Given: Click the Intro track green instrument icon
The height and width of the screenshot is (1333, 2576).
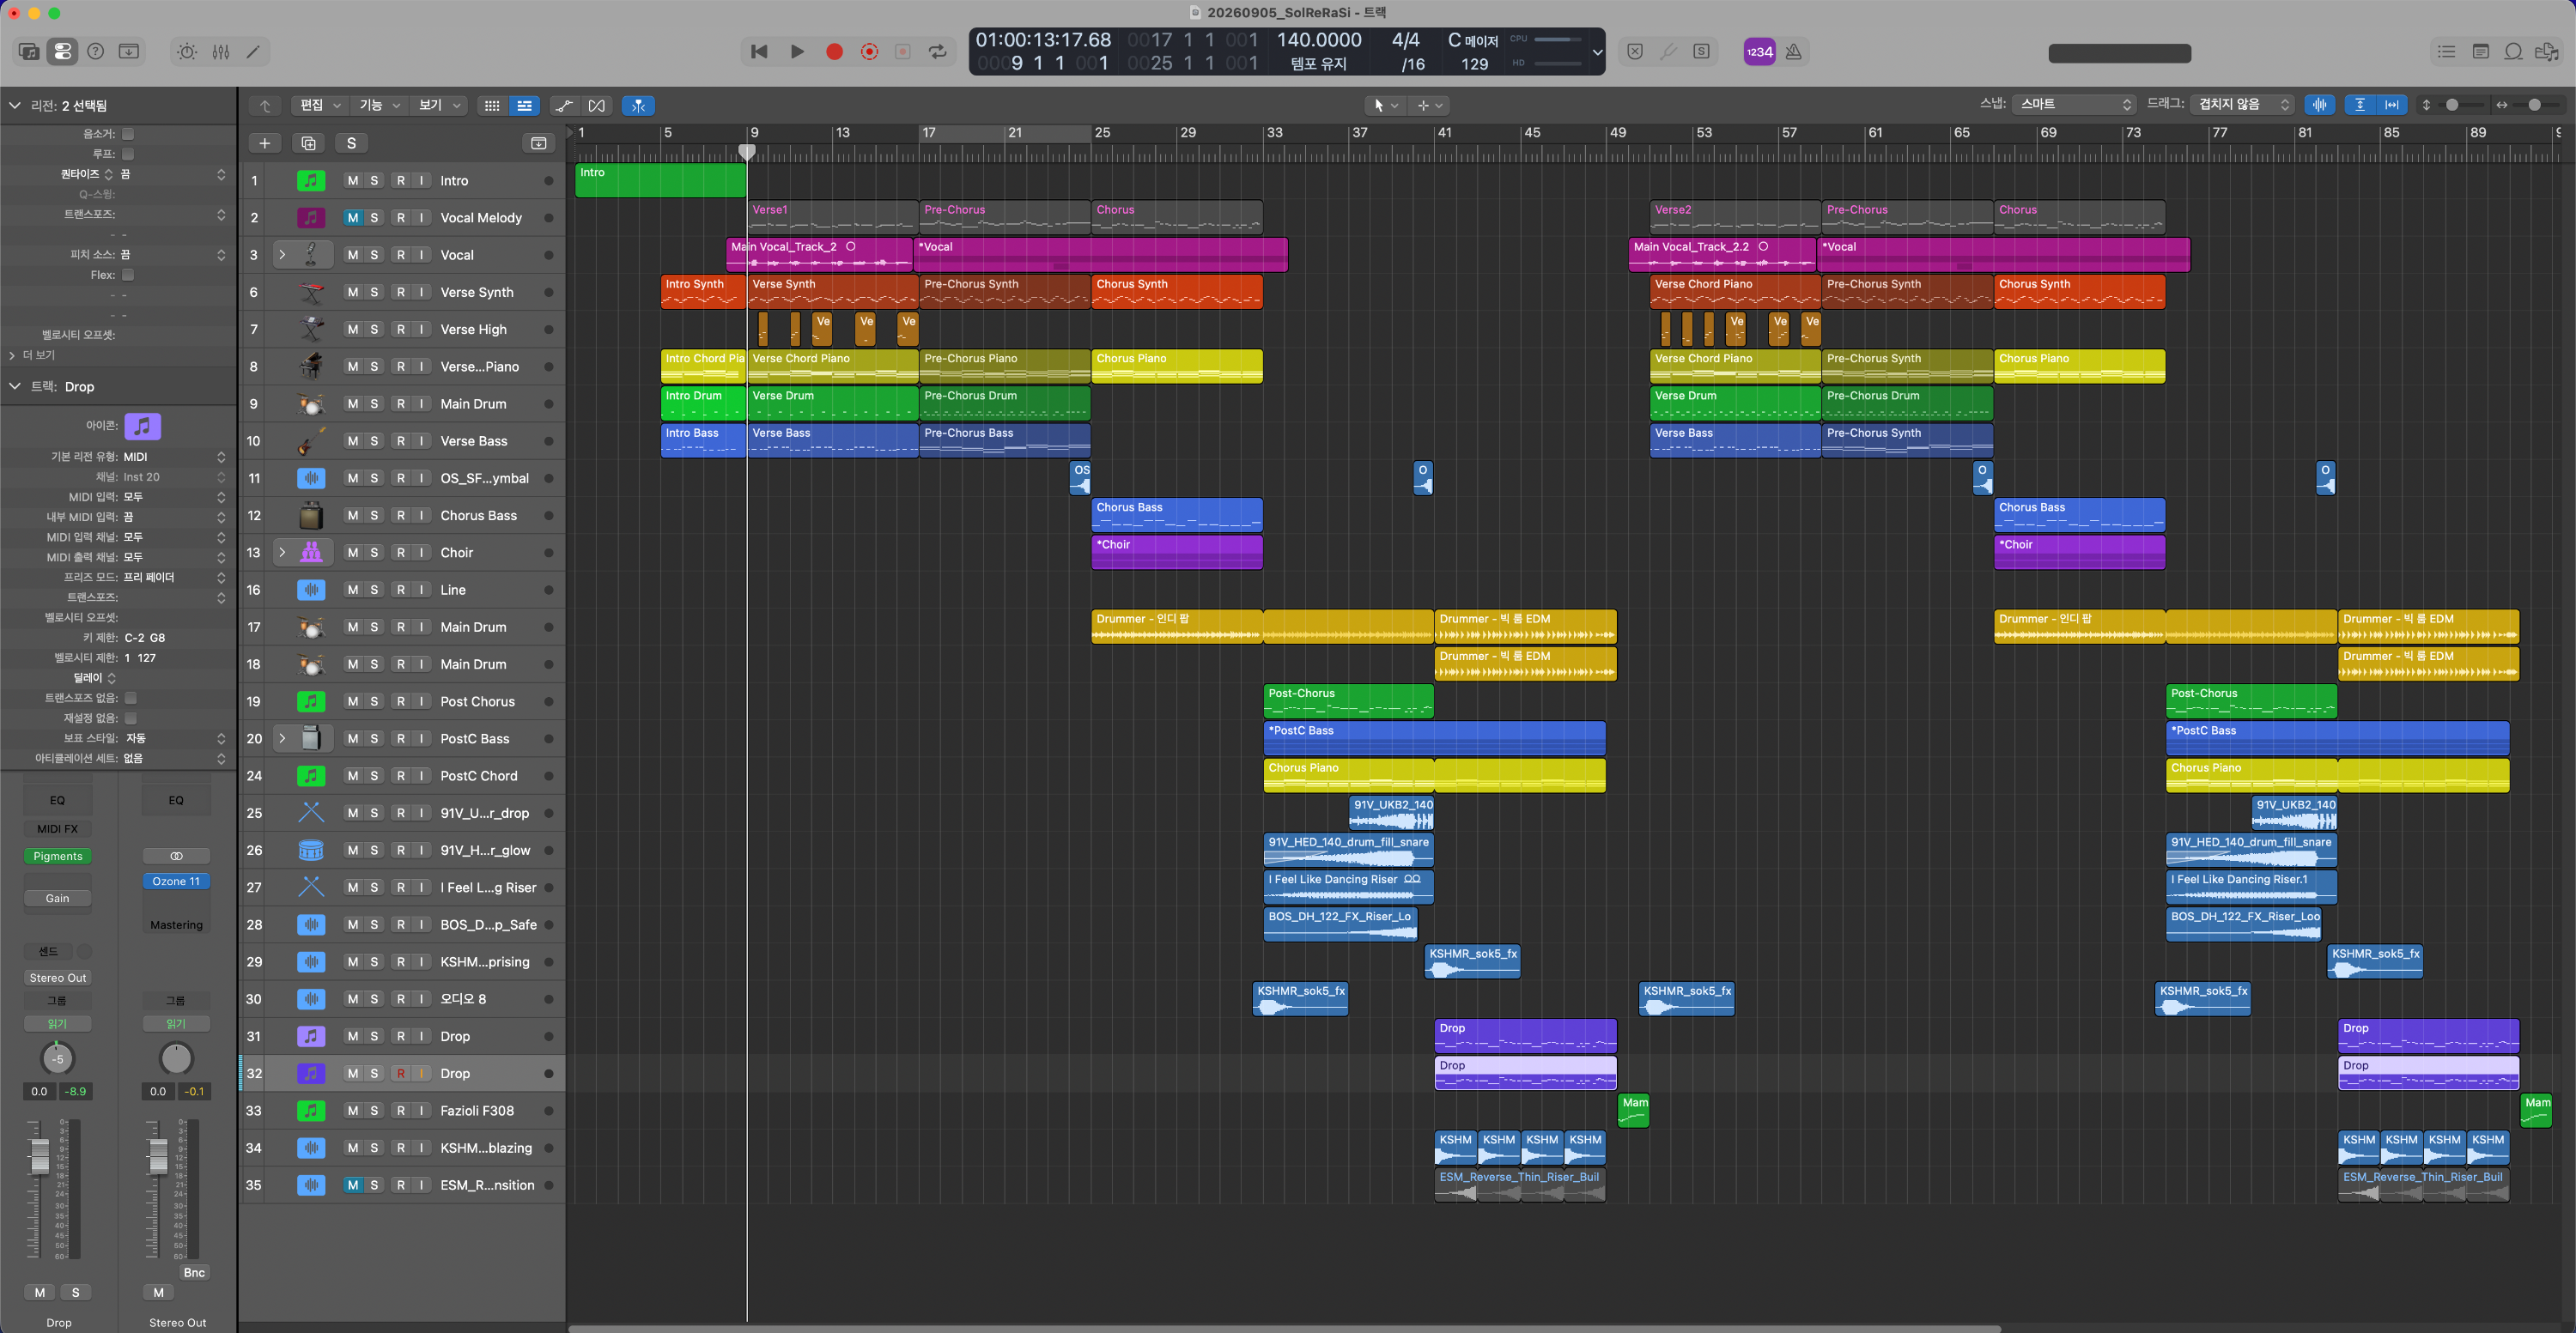Looking at the screenshot, I should click(311, 181).
